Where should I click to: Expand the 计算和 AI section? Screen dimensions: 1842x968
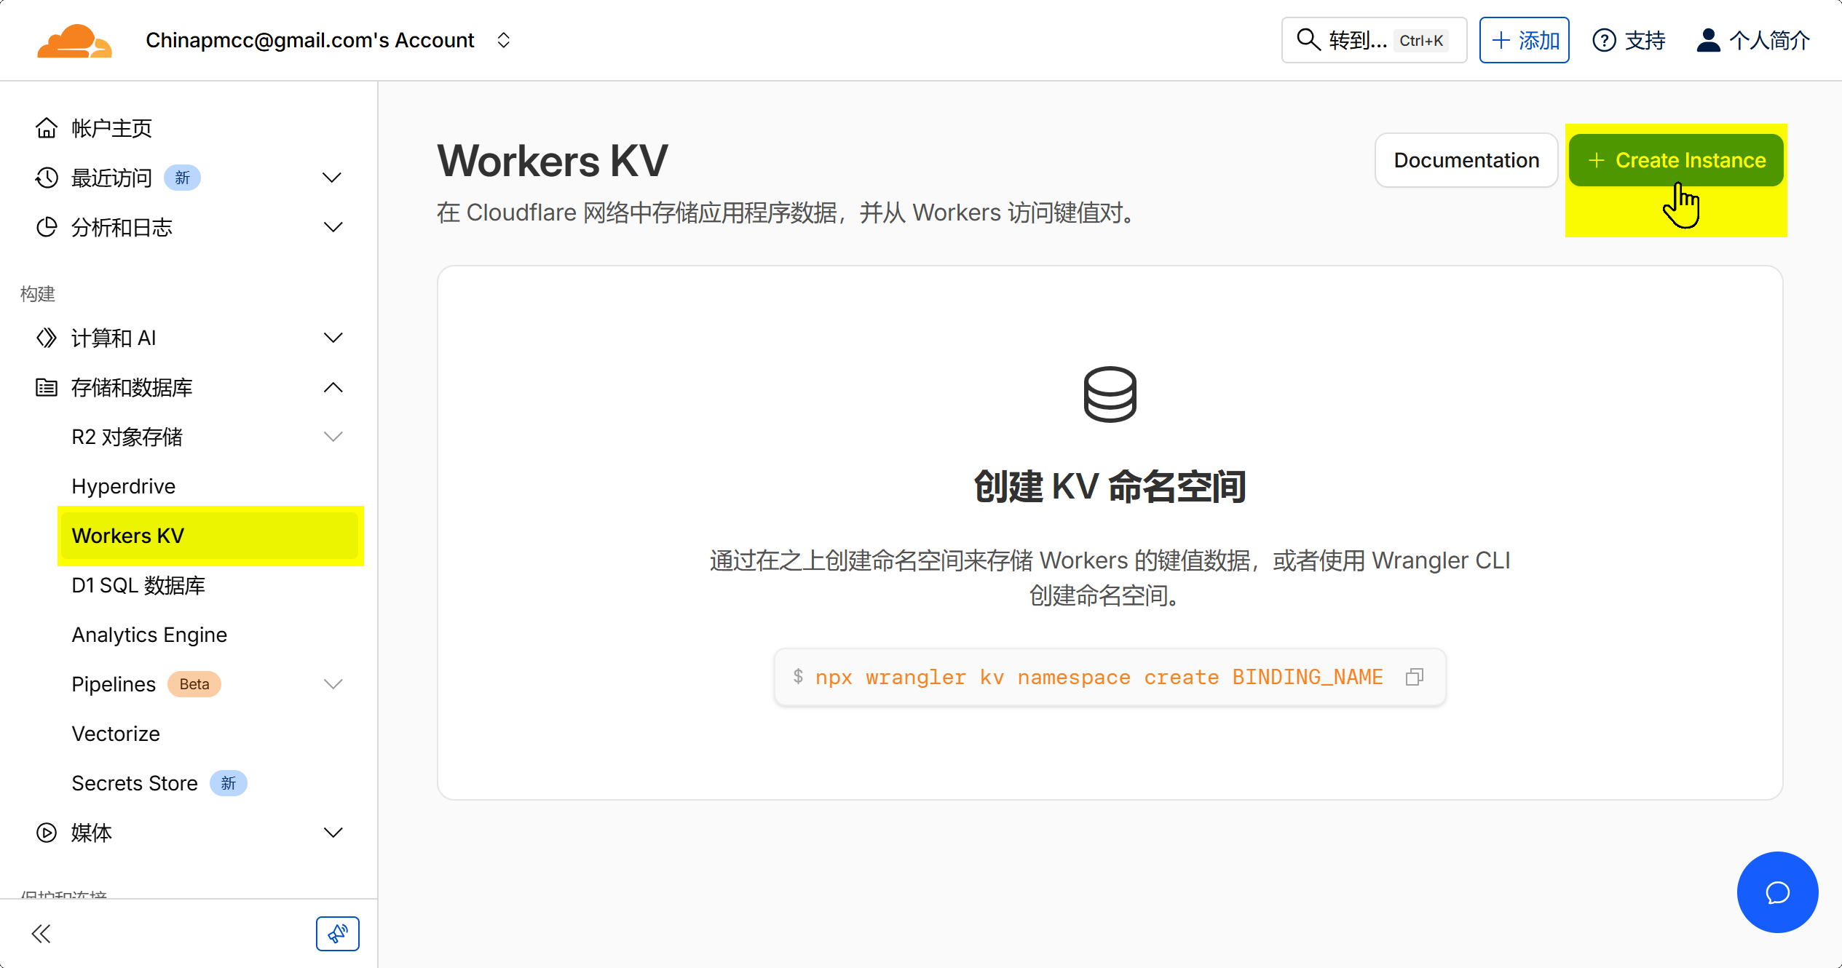click(x=332, y=338)
